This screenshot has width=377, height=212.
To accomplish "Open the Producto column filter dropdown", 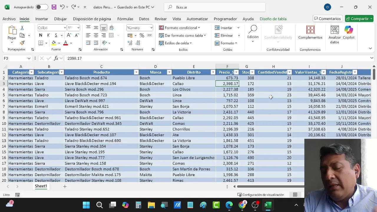I will point(136,72).
